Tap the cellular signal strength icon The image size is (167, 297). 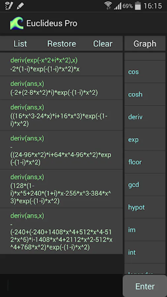117,6
